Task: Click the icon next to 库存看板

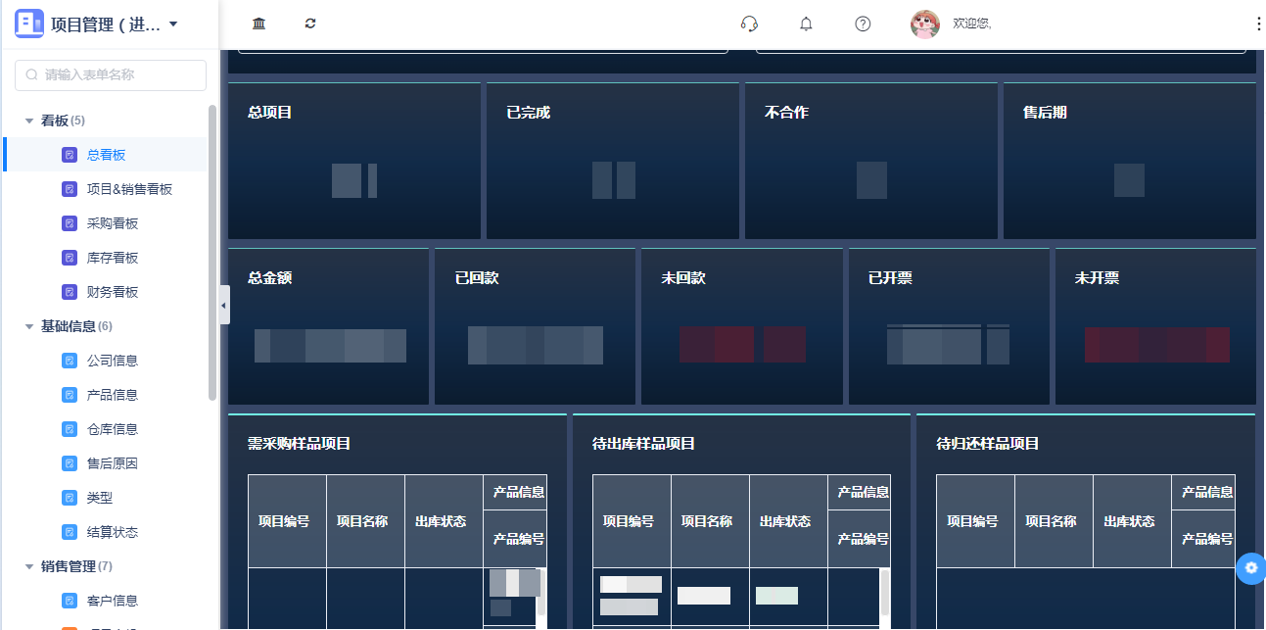Action: tap(70, 258)
